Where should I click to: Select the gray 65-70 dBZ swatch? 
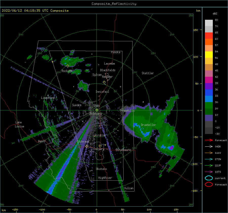click(209, 29)
